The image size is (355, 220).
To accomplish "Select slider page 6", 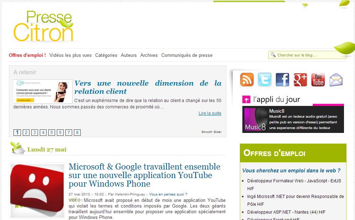I will coord(60,133).
